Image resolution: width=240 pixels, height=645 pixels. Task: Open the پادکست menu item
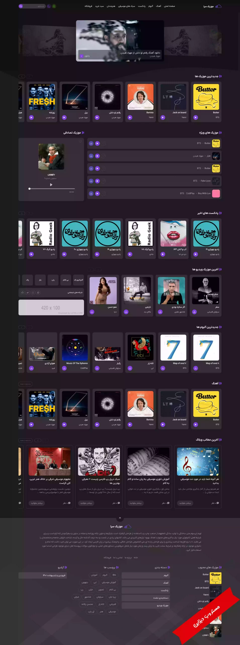coord(141,6)
